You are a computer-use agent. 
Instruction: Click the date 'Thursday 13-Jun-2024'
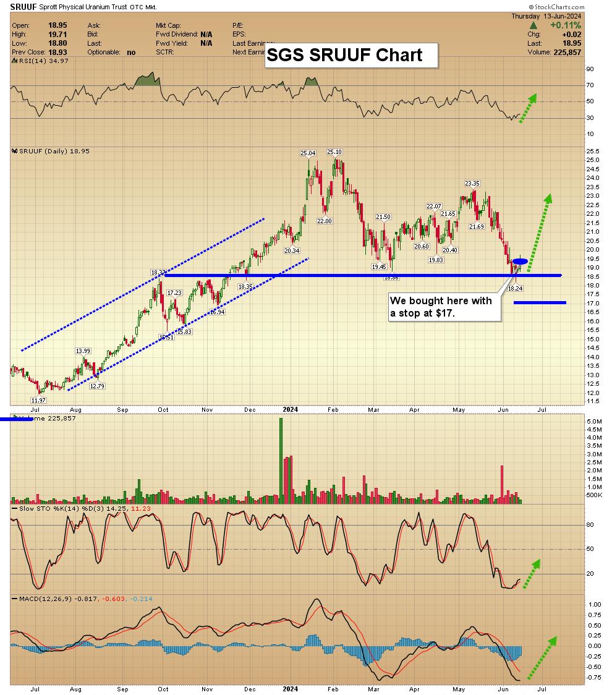[x=546, y=17]
